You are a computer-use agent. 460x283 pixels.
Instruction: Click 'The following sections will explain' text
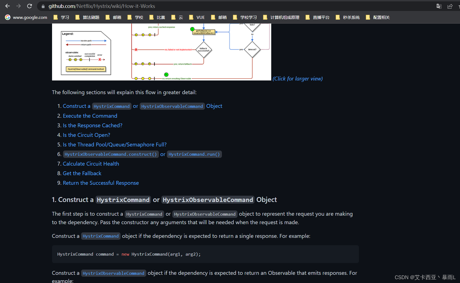tap(124, 92)
